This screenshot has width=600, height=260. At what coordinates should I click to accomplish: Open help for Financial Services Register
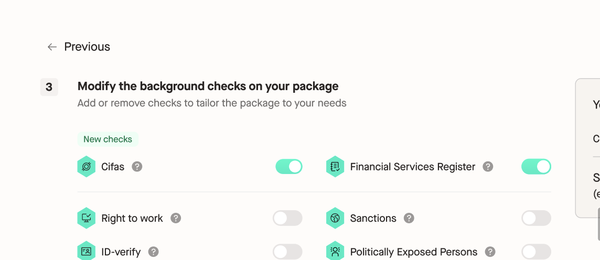pyautogui.click(x=488, y=167)
